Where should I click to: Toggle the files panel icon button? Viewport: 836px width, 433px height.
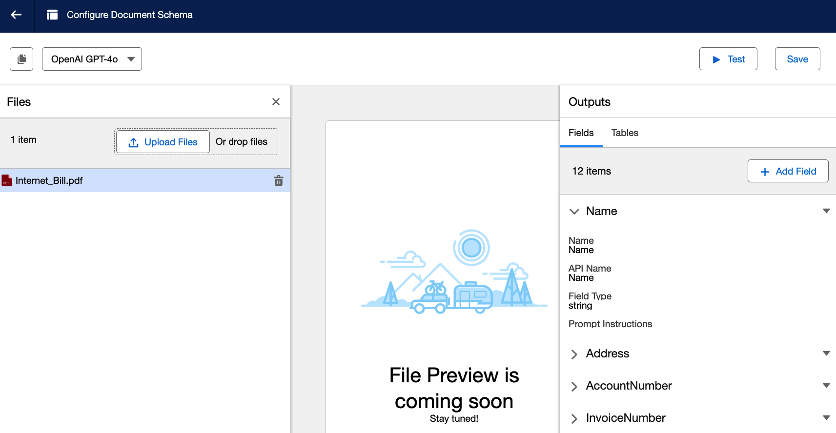(x=21, y=59)
